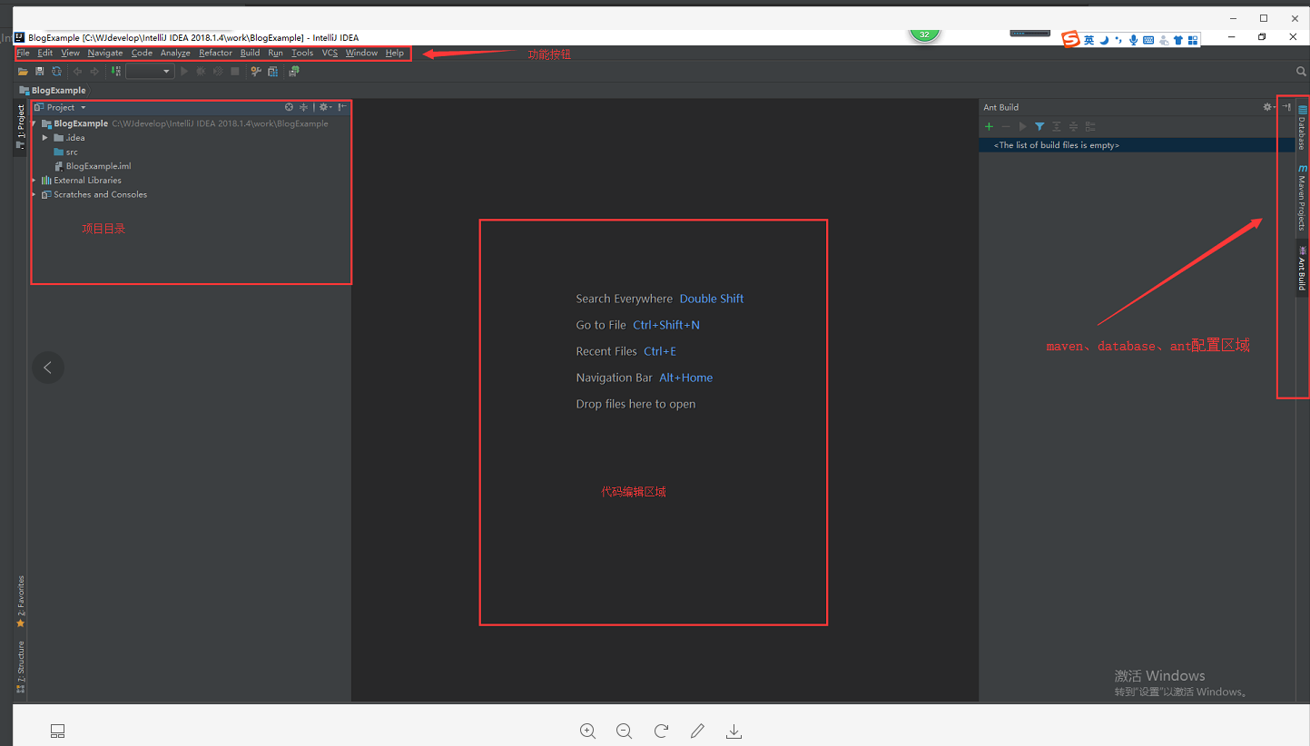Open the Help menu
The height and width of the screenshot is (746, 1310).
pyautogui.click(x=394, y=53)
